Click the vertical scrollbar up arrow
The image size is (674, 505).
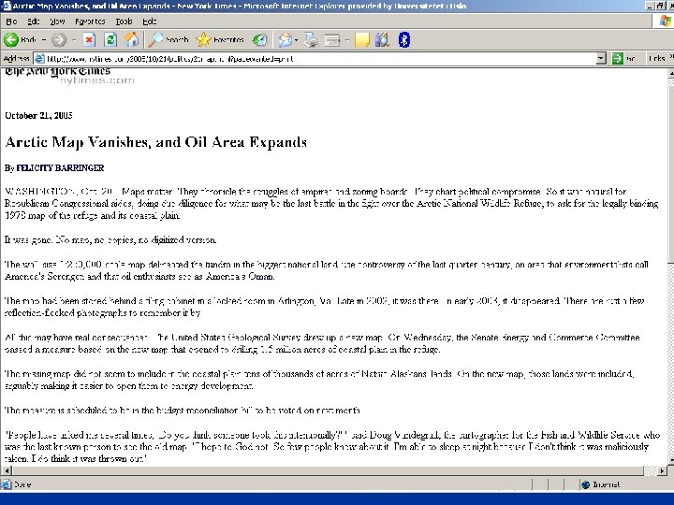(x=670, y=74)
